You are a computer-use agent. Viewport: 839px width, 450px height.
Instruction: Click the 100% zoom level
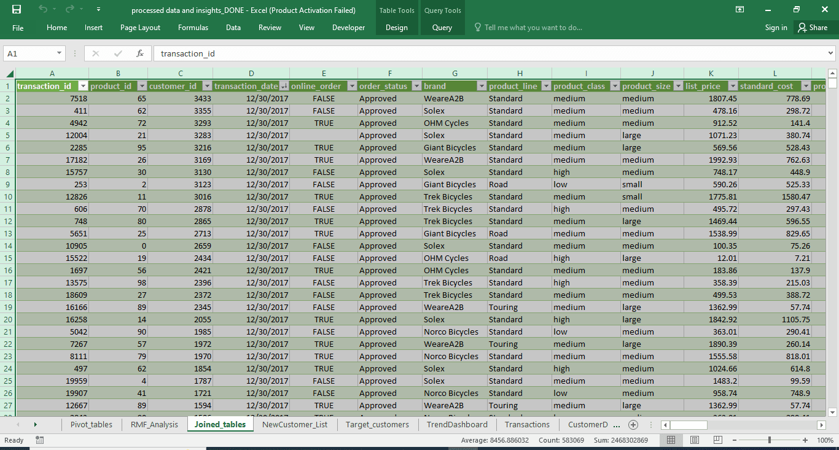825,440
